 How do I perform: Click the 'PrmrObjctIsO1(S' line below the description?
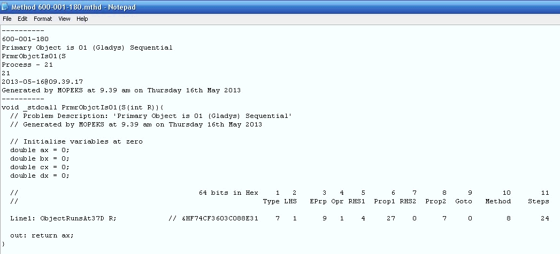click(34, 56)
